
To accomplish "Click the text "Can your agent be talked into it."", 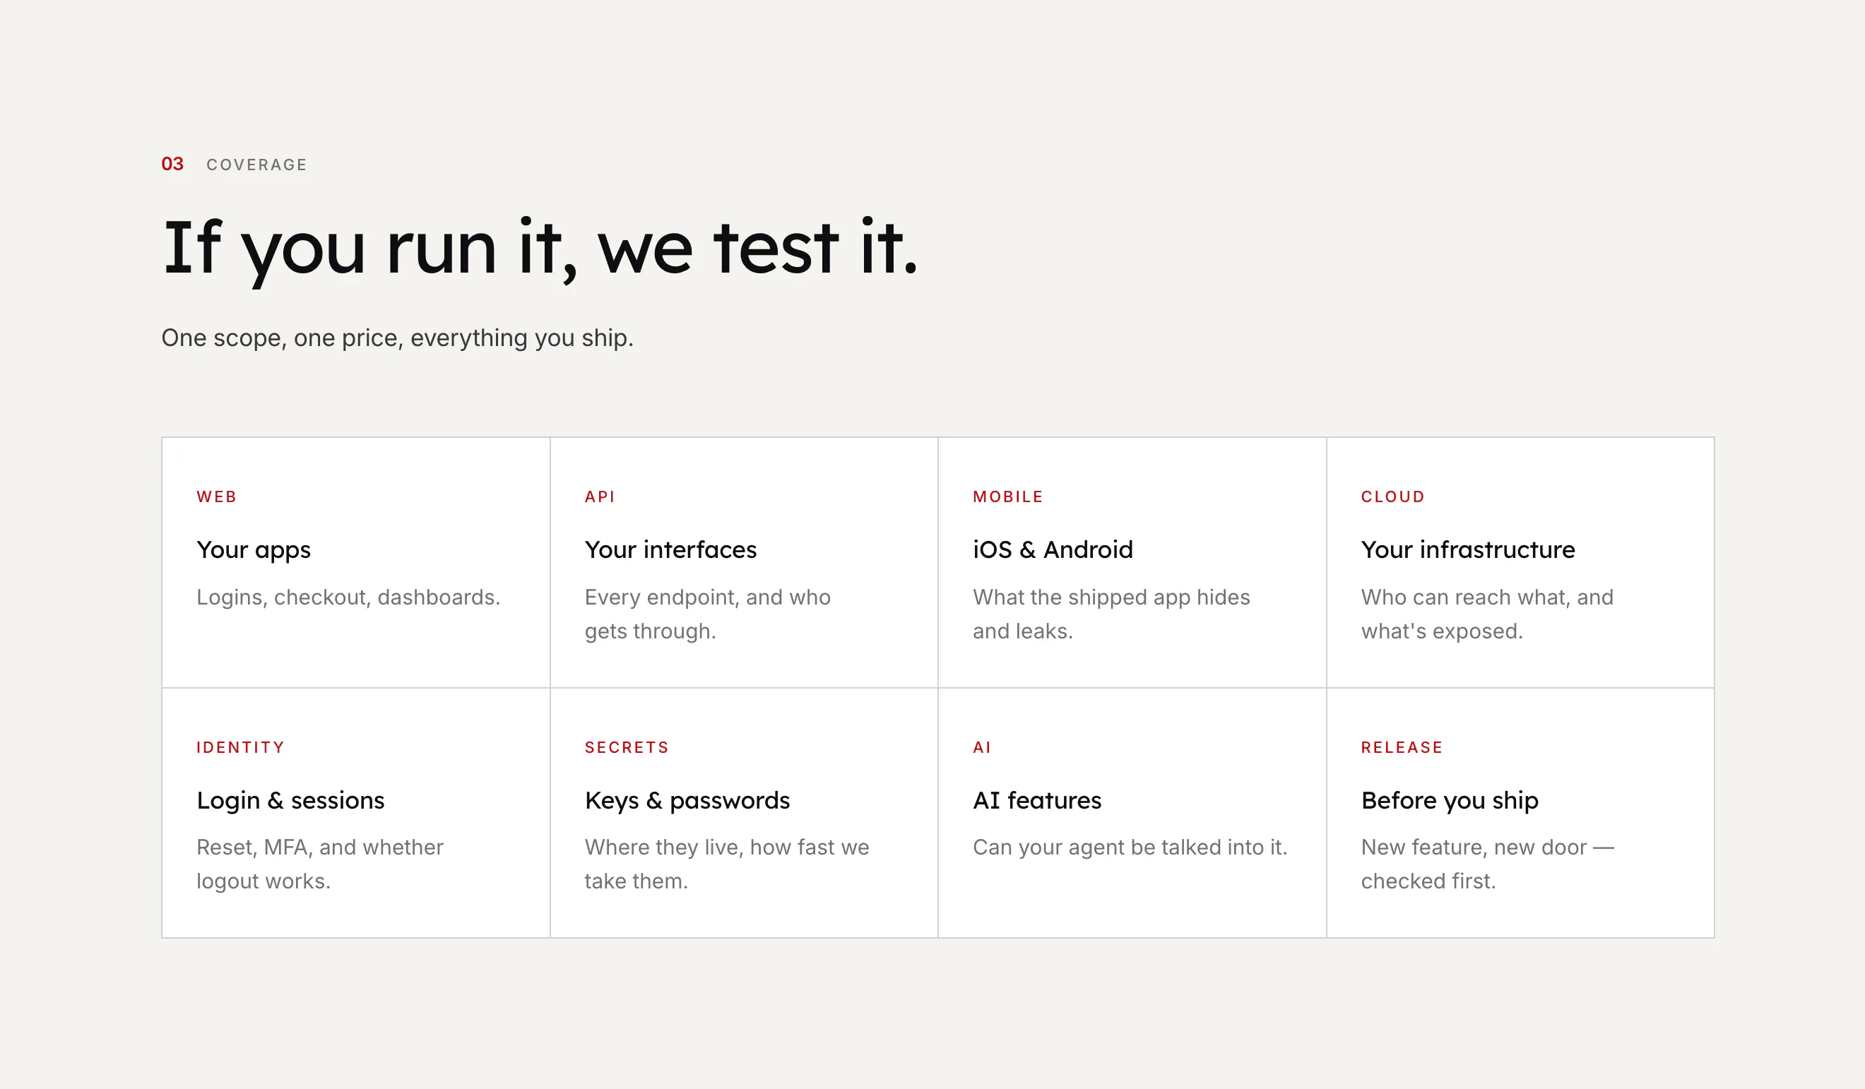I will pyautogui.click(x=1130, y=847).
